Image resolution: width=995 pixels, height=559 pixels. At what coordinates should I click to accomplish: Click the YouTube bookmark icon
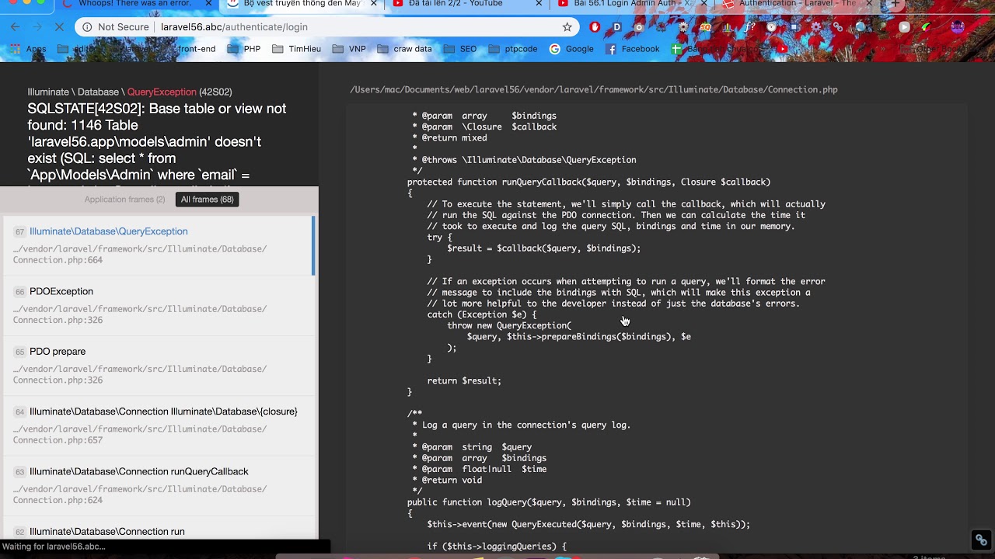pos(782,49)
